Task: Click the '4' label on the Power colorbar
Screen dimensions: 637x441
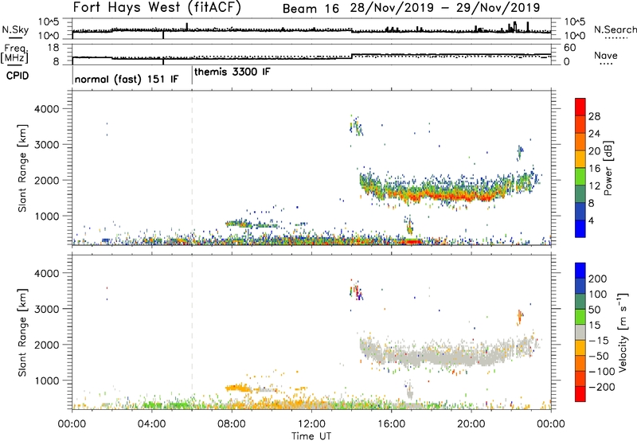Action: (x=592, y=220)
